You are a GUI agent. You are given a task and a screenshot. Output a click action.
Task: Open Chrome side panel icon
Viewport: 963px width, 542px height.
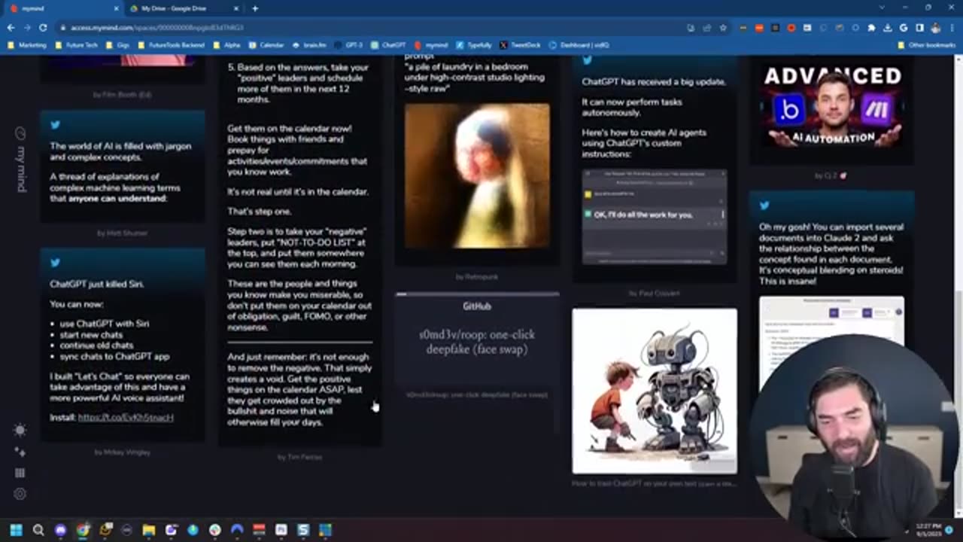pyautogui.click(x=919, y=28)
